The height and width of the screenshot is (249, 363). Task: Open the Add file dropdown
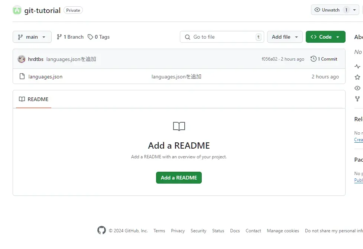click(x=285, y=37)
